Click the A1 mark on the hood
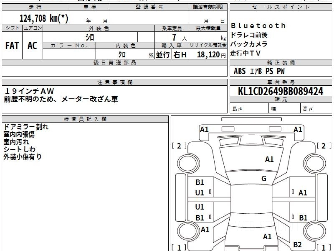This screenshot has width=334, height=251. (x=269, y=159)
